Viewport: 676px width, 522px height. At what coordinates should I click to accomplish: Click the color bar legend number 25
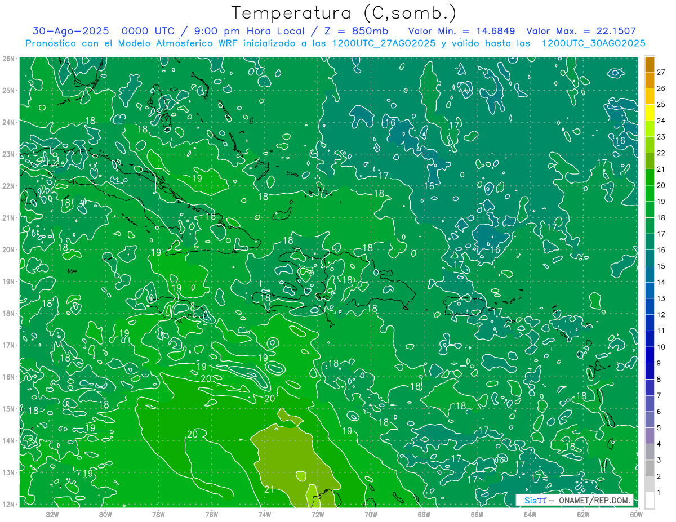661,104
